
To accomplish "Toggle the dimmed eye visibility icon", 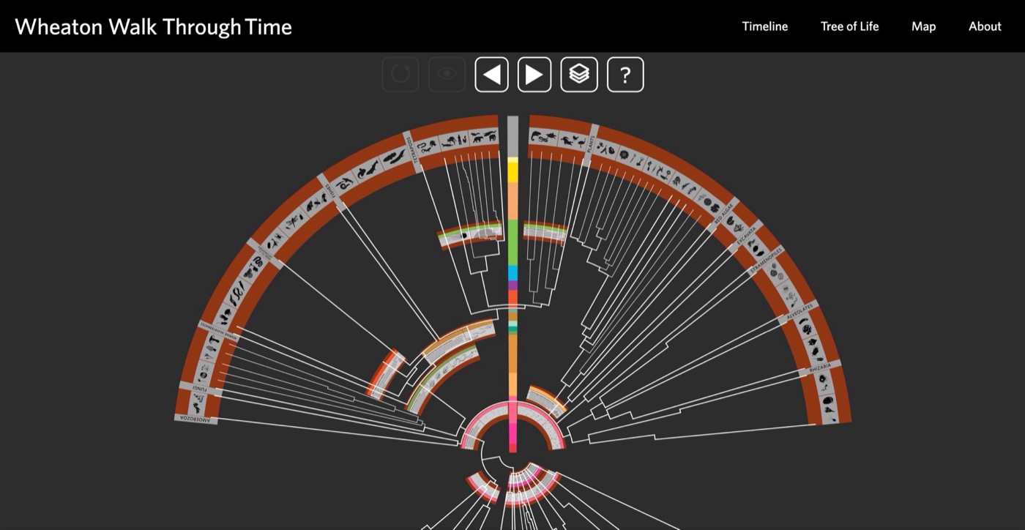I will click(x=447, y=75).
